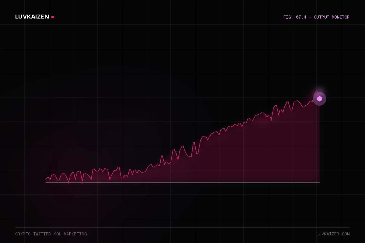Screen dimensions: 365x243
Task: Click the glowing endpoint marker on the chart
Action: point(319,99)
